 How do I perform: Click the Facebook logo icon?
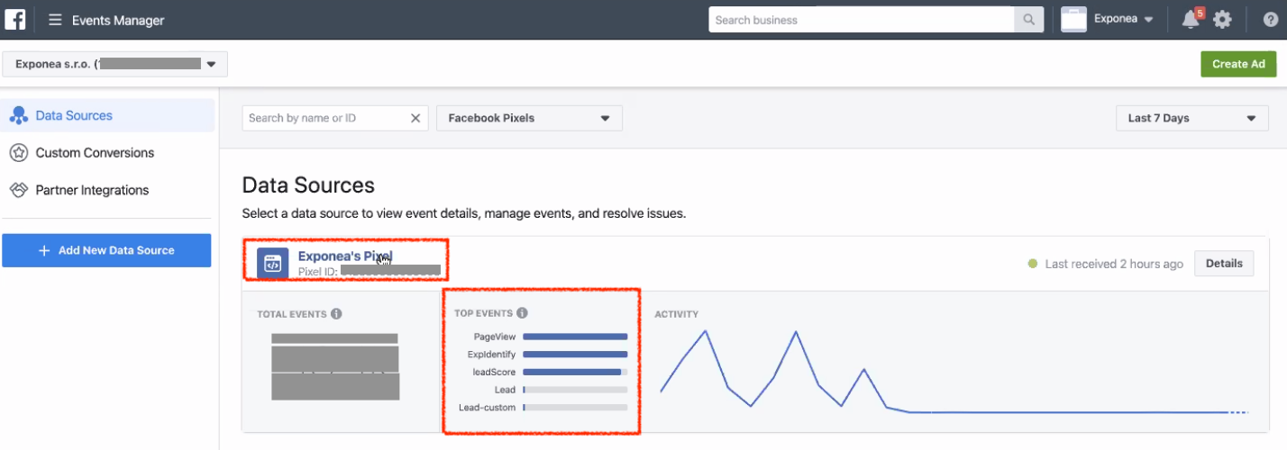15,19
